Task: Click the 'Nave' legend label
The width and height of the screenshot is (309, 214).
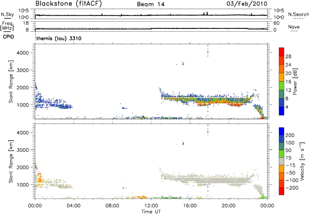Action: click(x=294, y=27)
